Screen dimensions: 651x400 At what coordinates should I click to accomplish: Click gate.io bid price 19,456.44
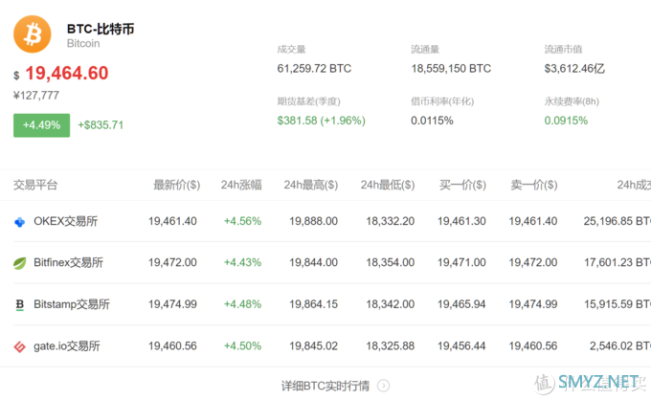[461, 346]
